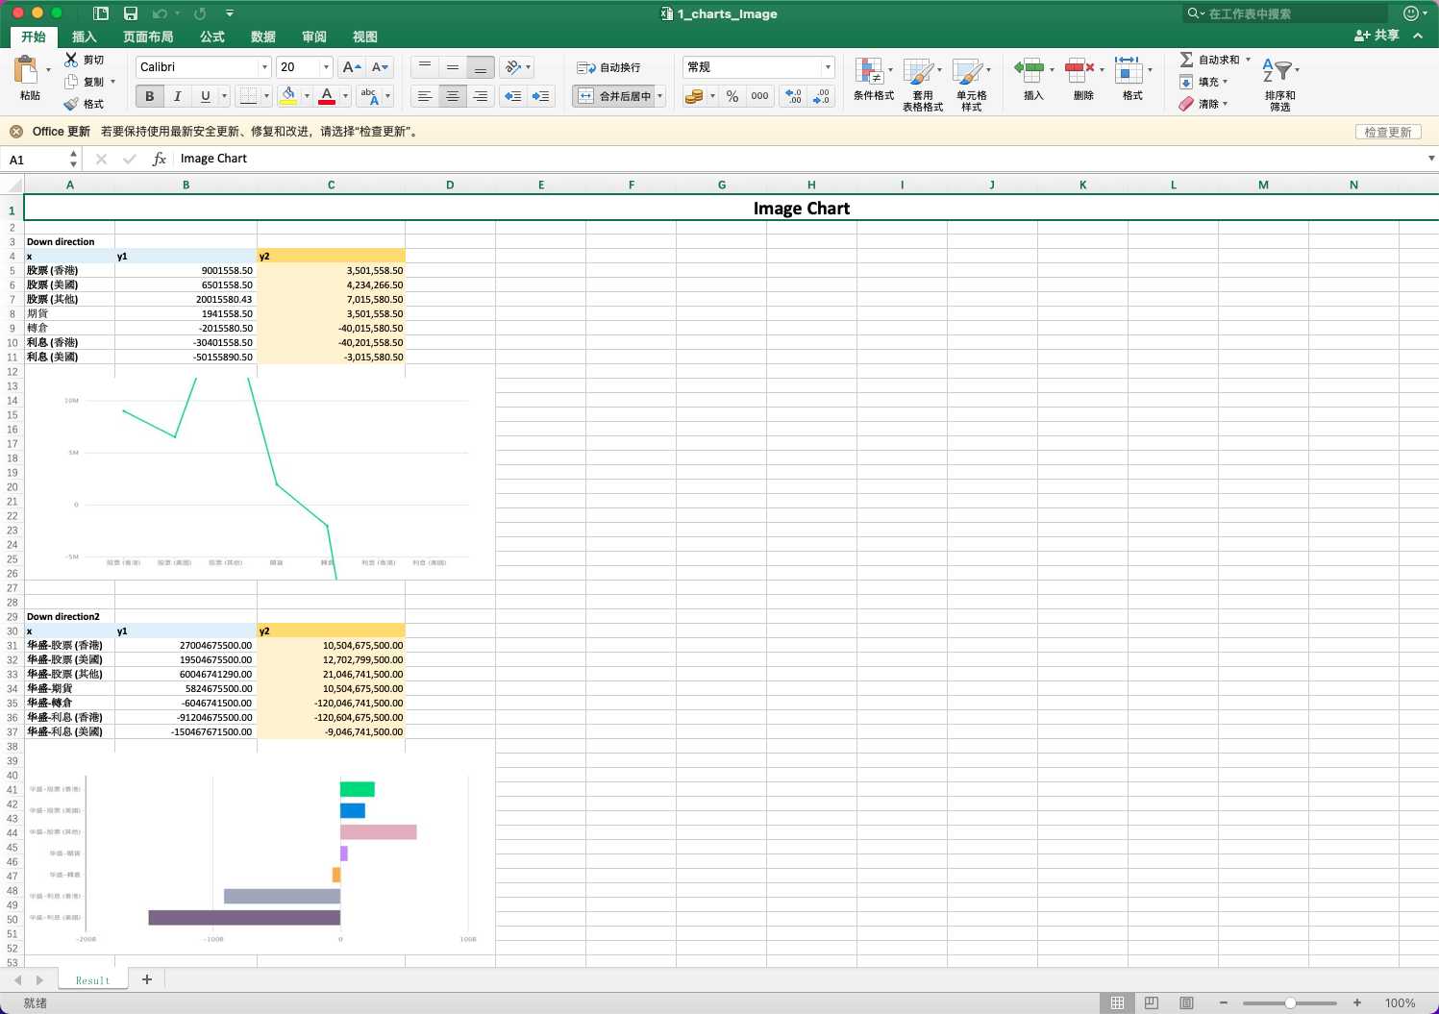This screenshot has width=1439, height=1014.
Task: Click the Format painter brush icon
Action: pyautogui.click(x=71, y=104)
